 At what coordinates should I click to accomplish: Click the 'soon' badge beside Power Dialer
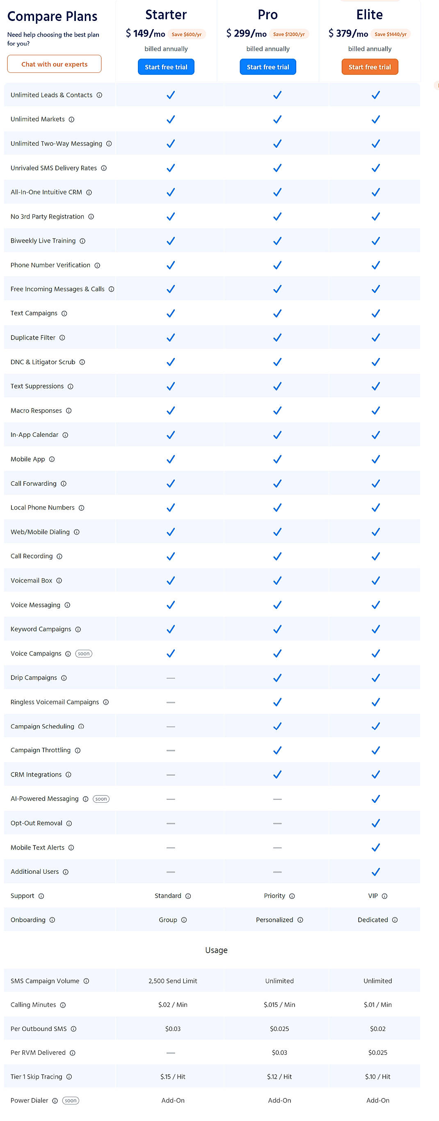tap(71, 1100)
